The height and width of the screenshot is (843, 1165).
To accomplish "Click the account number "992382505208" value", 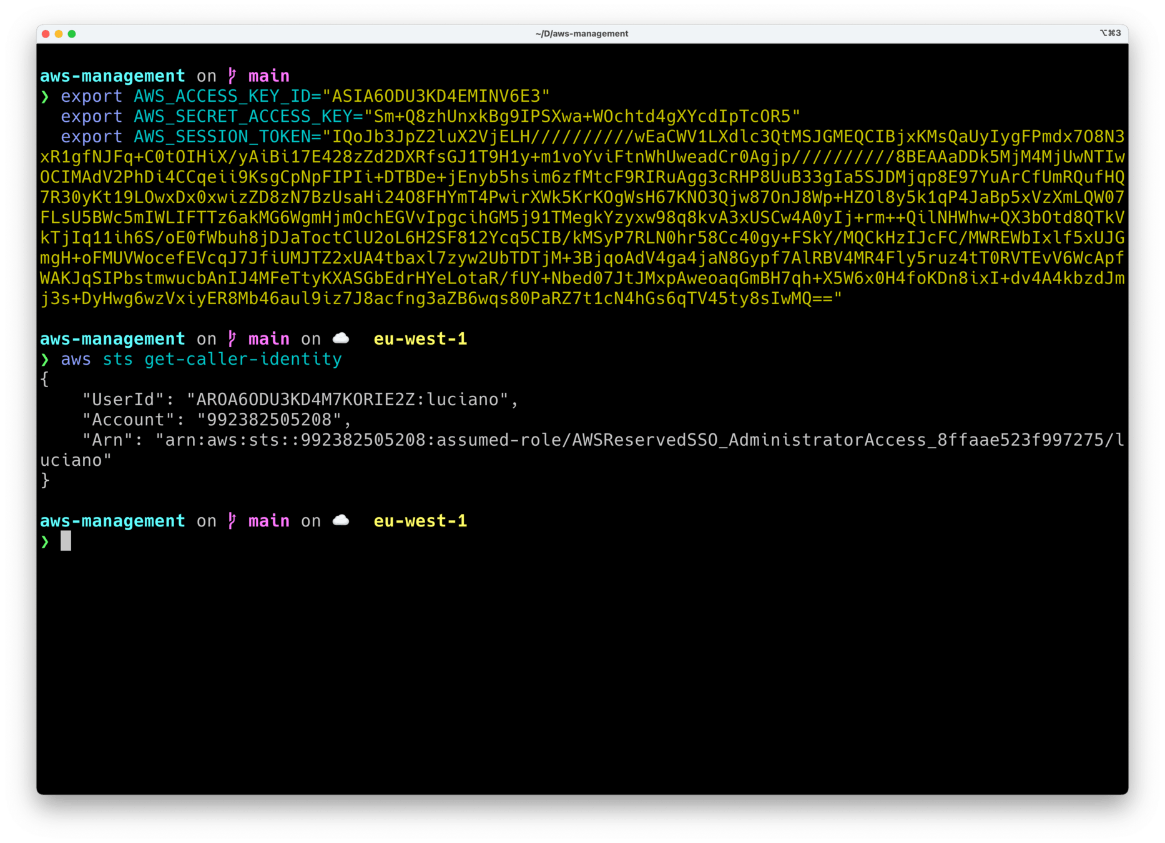I will point(269,420).
